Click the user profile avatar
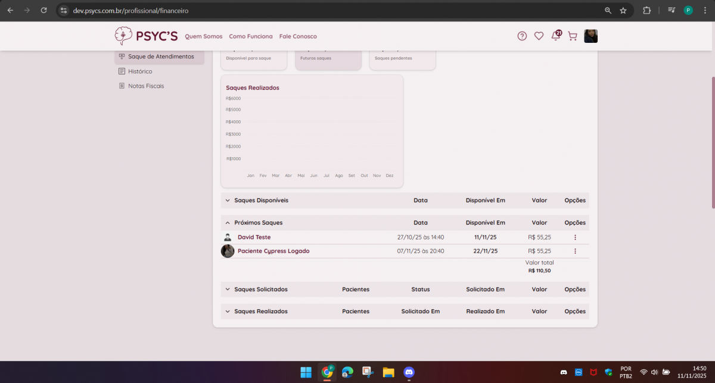The width and height of the screenshot is (715, 383). click(590, 36)
